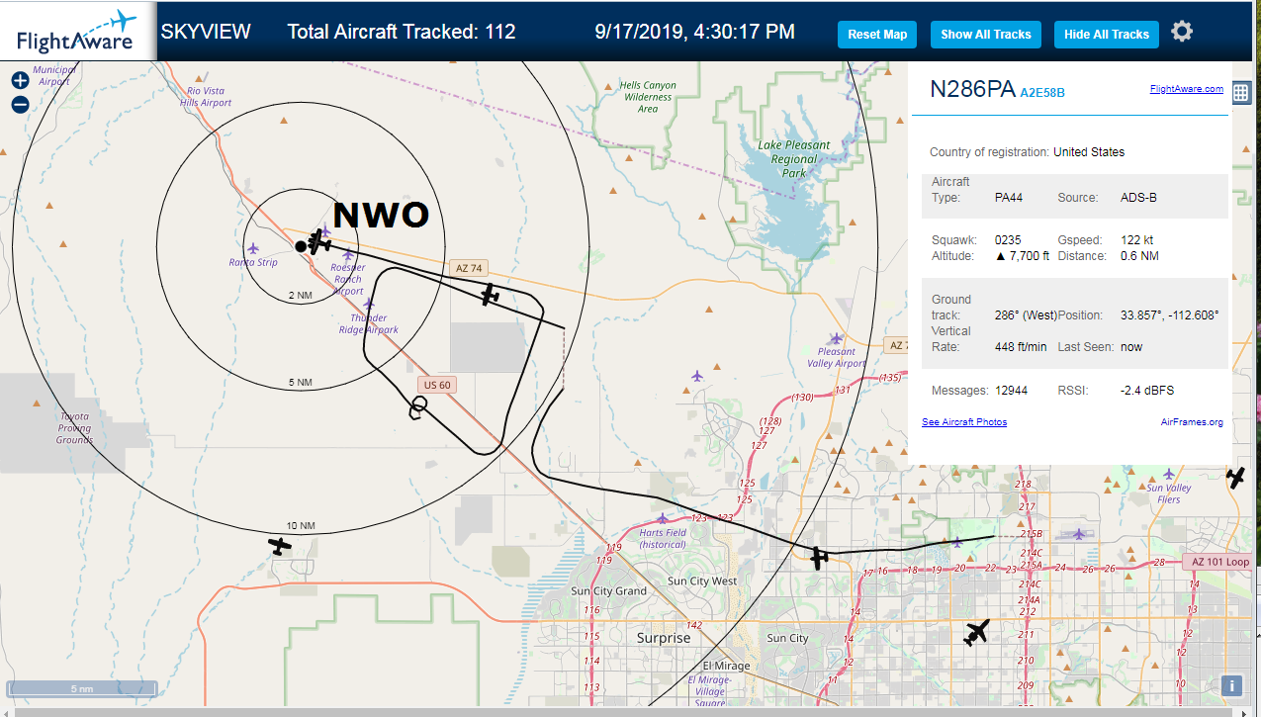Image resolution: width=1261 pixels, height=717 pixels.
Task: Select aircraft icon on AZ 74 track
Action: [490, 294]
